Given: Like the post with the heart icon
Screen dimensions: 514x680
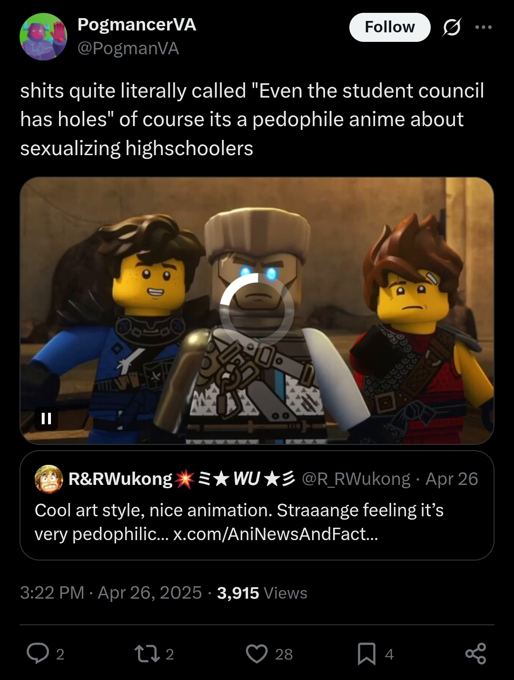Looking at the screenshot, I should (x=257, y=653).
